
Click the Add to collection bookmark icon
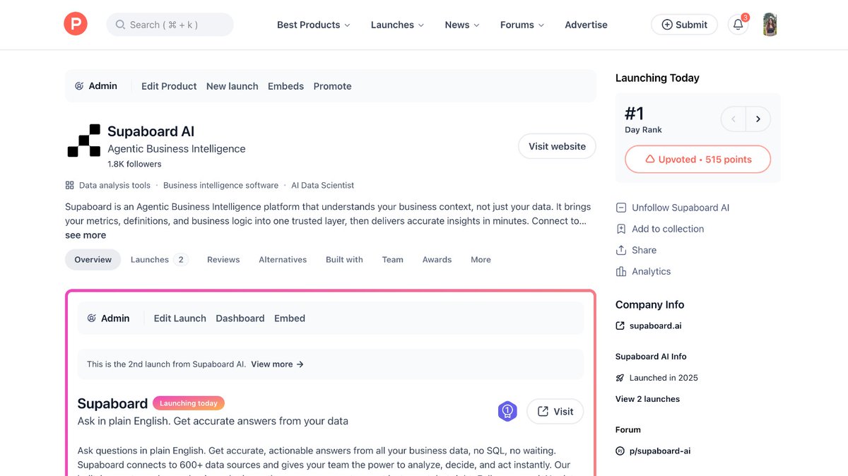621,229
